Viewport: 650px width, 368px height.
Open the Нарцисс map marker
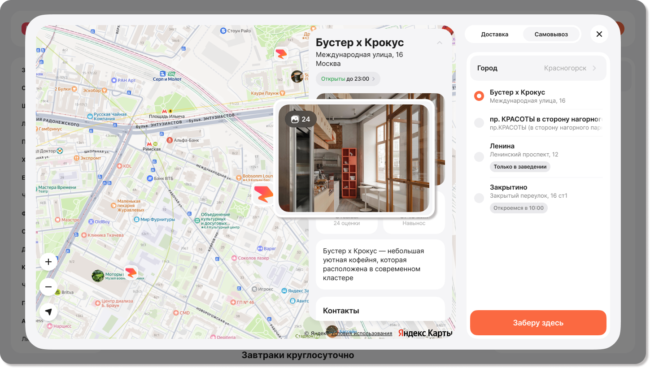point(49,326)
